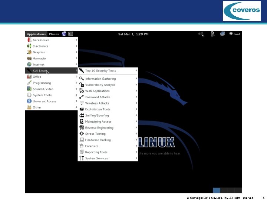Select Password Attacks text label
The height and width of the screenshot is (200, 267).
point(98,97)
